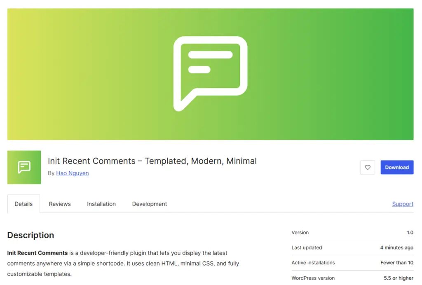Click the 'Active installations' label
The image size is (422, 285).
pos(313,263)
